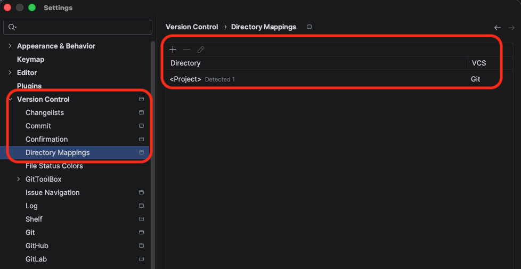The image size is (521, 269).
Task: Click project-level icon next to Shelf
Action: (x=141, y=219)
